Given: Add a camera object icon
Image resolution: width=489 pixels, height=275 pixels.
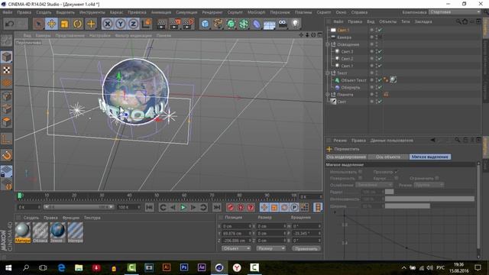Looking at the screenshot, I should coord(283,24).
